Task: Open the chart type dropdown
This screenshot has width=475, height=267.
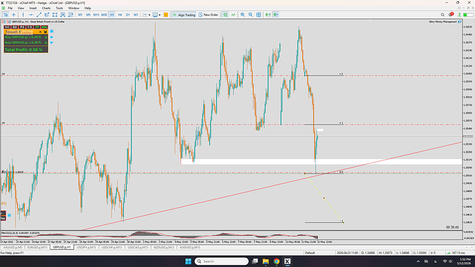Action: [147, 14]
